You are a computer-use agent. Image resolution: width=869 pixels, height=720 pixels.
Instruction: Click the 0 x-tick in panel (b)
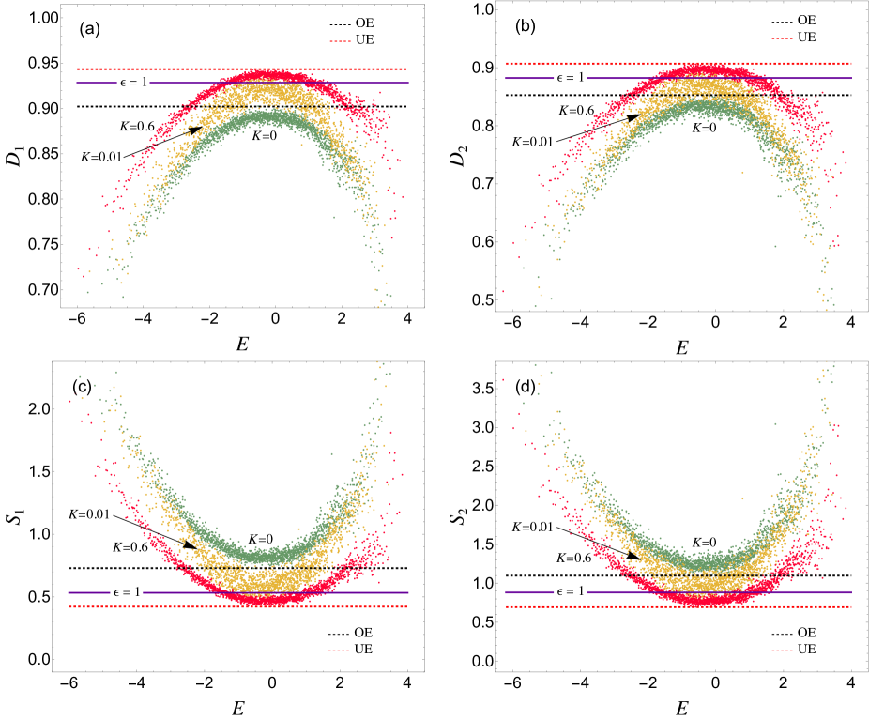point(715,322)
